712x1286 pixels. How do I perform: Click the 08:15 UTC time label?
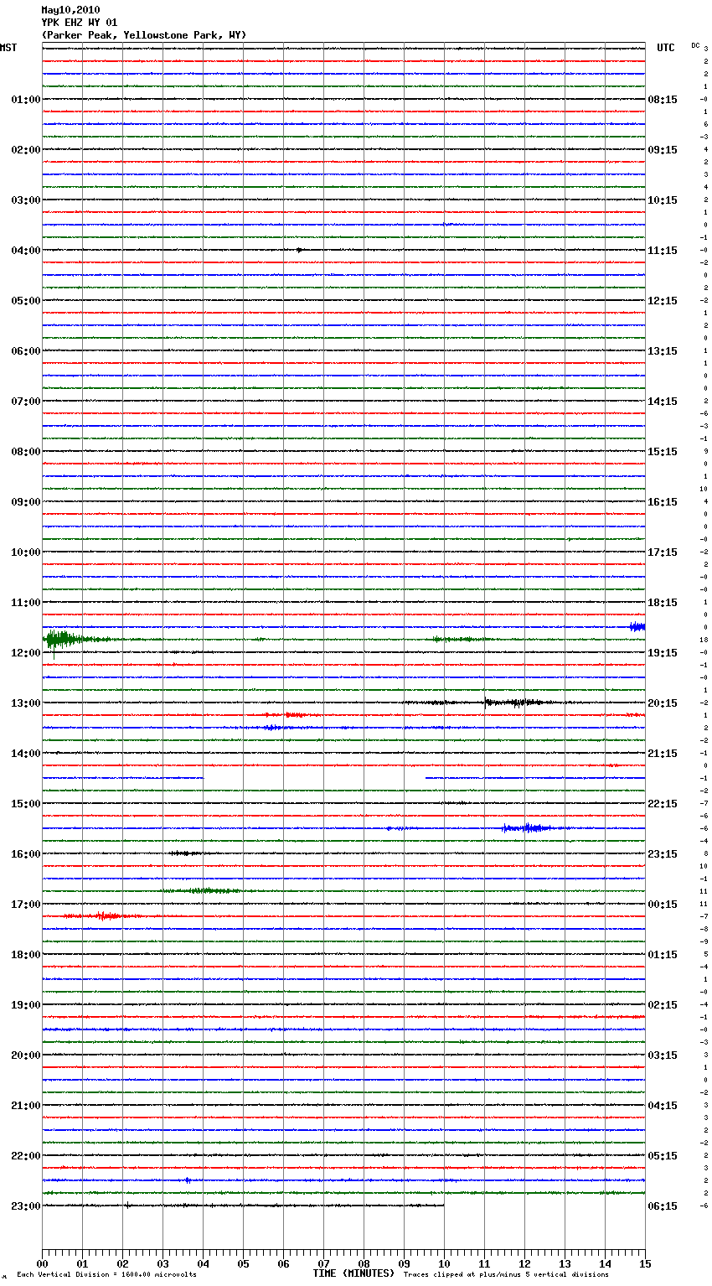tap(663, 100)
